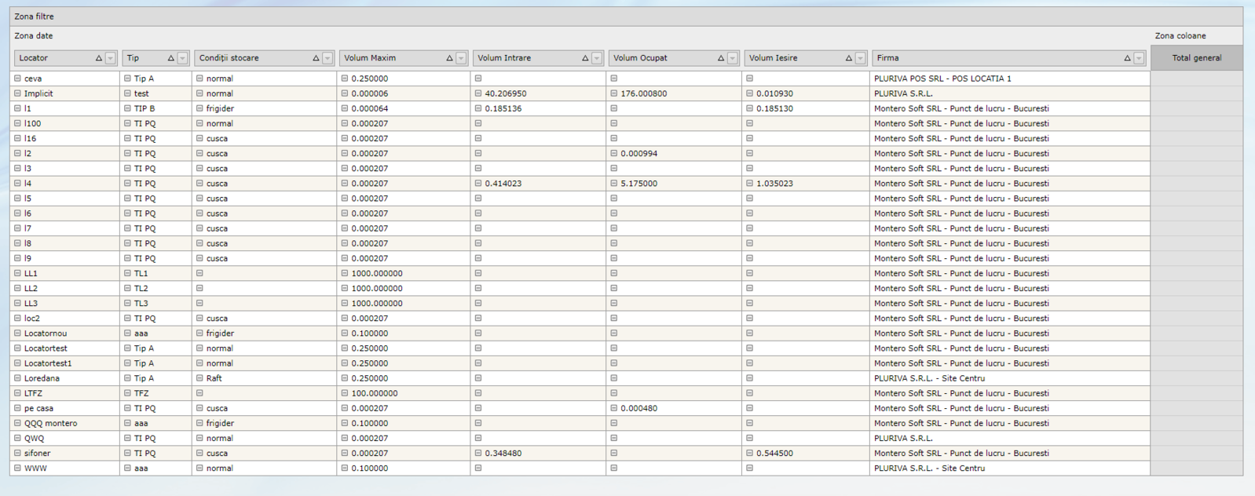Collapse the ceva locator row
This screenshot has height=496, width=1255.
coord(17,78)
